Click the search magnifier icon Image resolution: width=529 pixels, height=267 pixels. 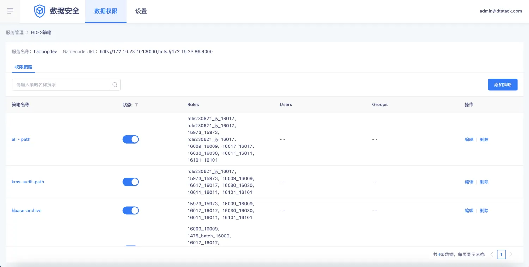point(115,85)
